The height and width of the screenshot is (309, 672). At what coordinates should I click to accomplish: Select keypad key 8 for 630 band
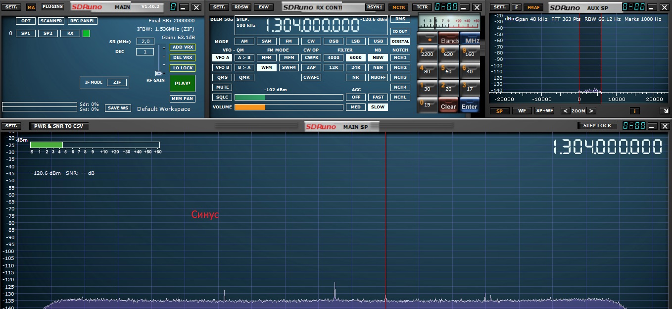click(448, 53)
